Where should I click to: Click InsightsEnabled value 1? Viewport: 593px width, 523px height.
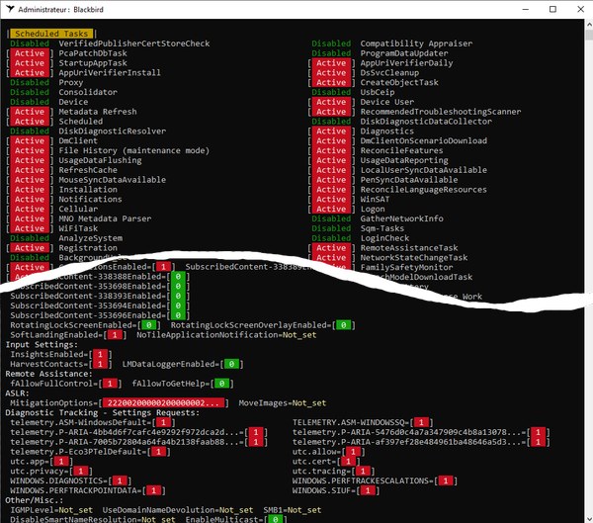(100, 354)
